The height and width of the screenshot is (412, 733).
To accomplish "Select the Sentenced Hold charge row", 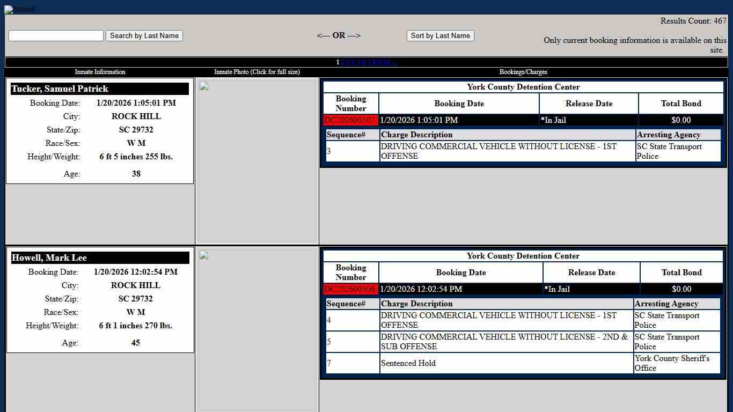I will point(408,363).
